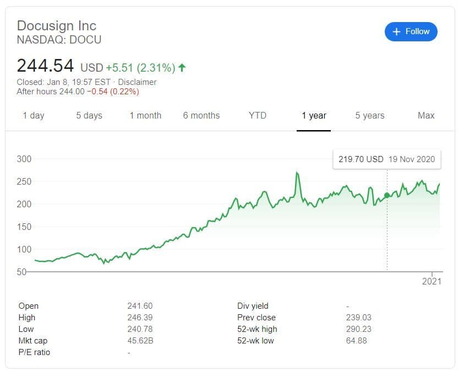This screenshot has height=376, width=464.
Task: Click the 2021 axis label
Action: click(432, 281)
